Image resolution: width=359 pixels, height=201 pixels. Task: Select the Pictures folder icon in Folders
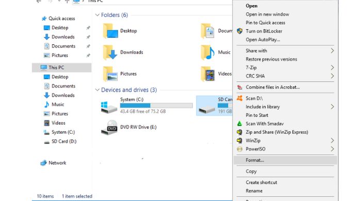point(110,74)
